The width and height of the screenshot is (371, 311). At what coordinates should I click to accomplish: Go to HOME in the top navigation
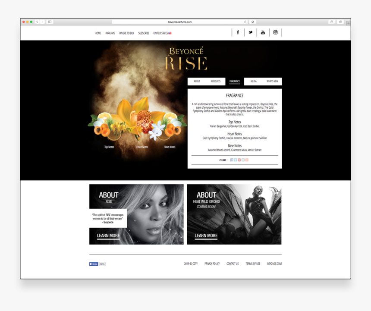[x=98, y=33]
